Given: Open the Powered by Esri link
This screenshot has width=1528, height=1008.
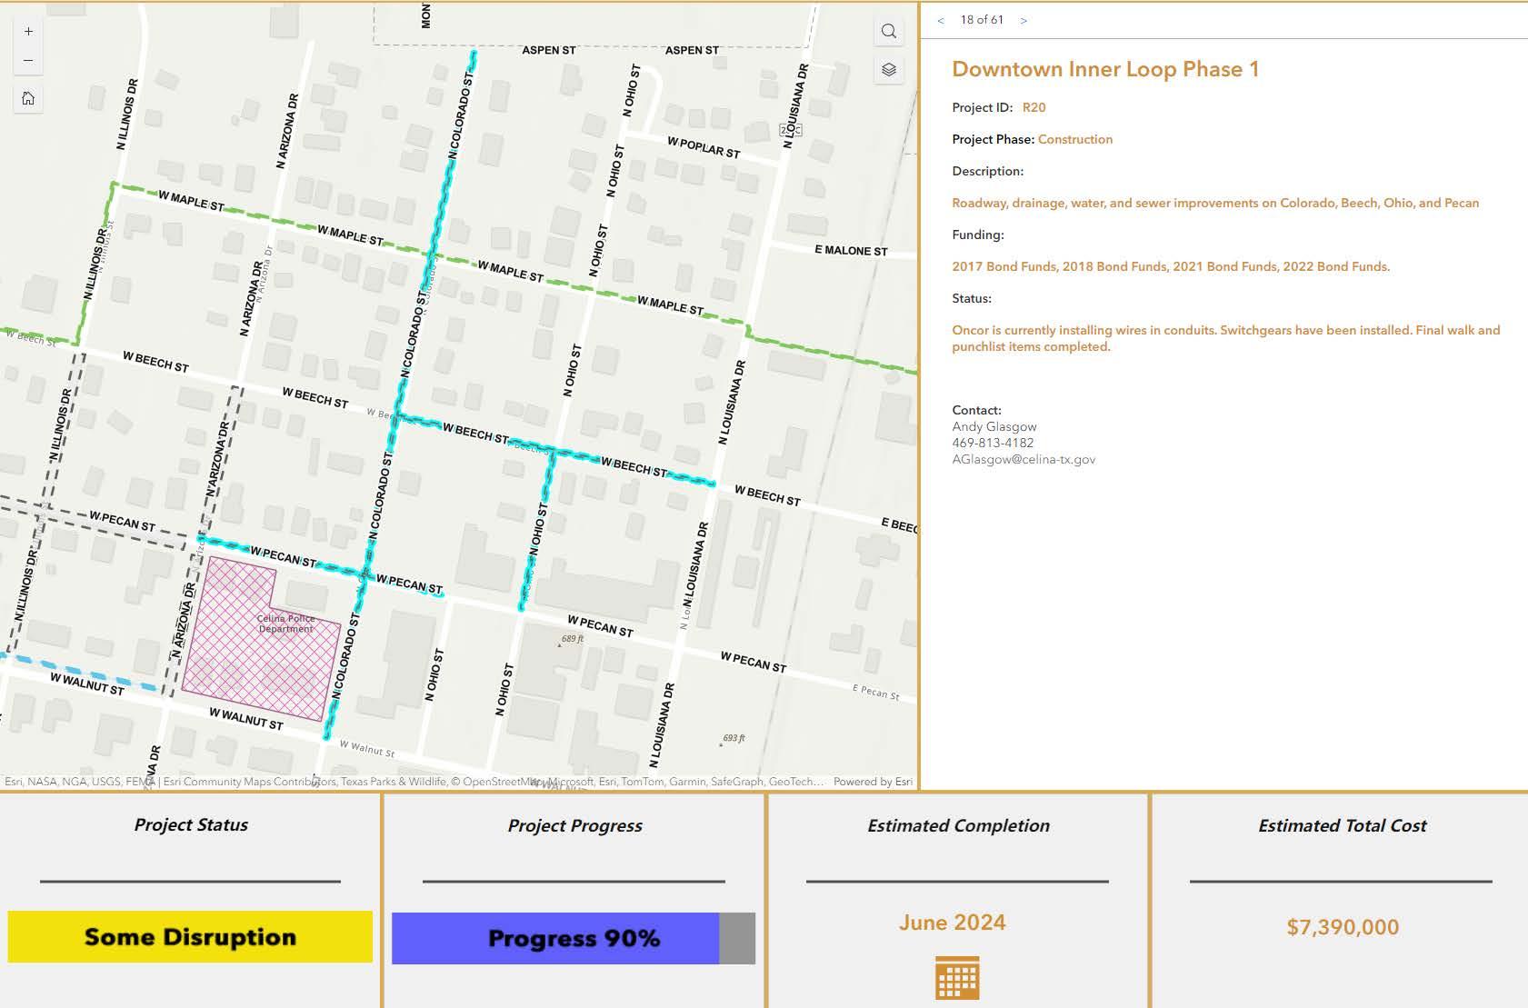Looking at the screenshot, I should pyautogui.click(x=873, y=782).
